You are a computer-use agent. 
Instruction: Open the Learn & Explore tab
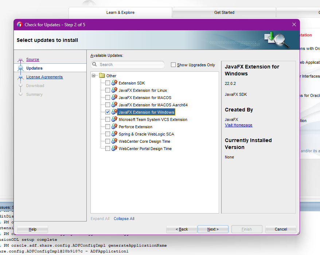[120, 12]
